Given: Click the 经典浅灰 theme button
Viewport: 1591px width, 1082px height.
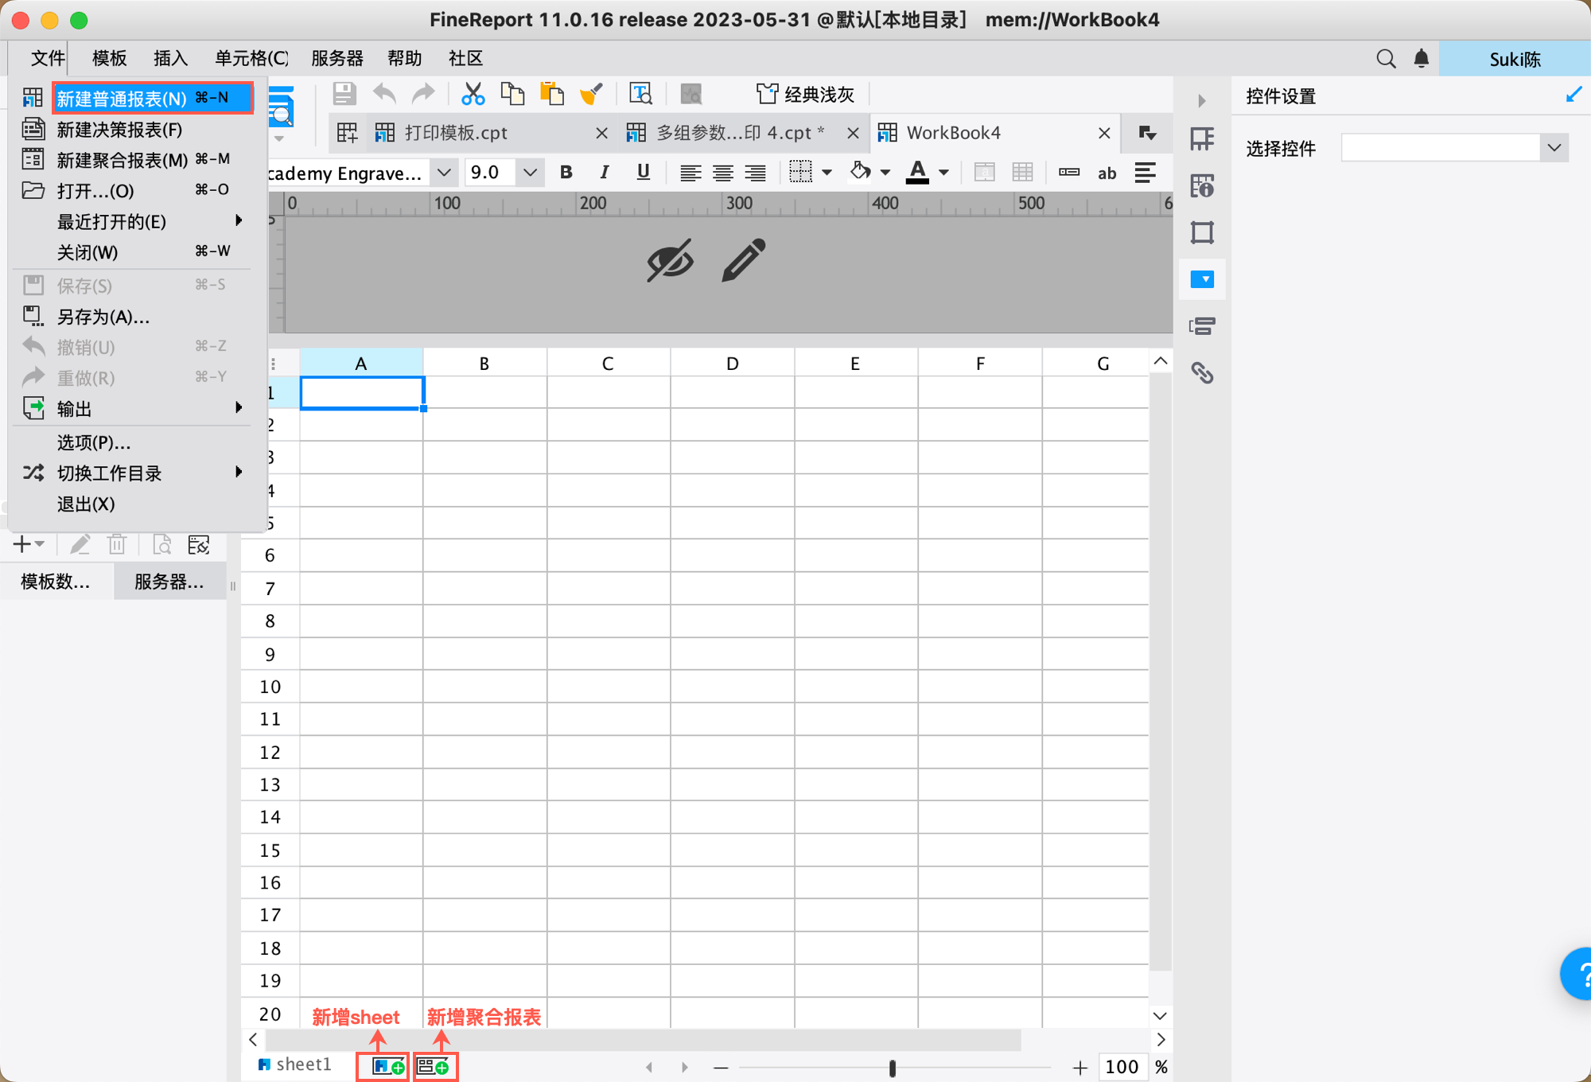Looking at the screenshot, I should coord(805,95).
